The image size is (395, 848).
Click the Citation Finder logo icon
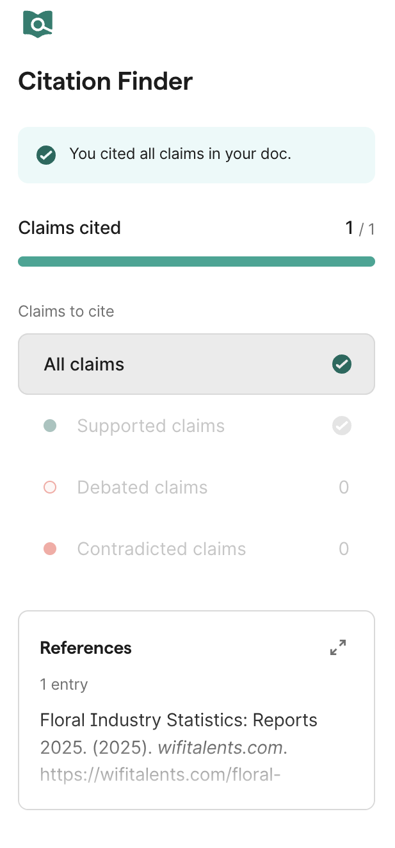(x=36, y=24)
